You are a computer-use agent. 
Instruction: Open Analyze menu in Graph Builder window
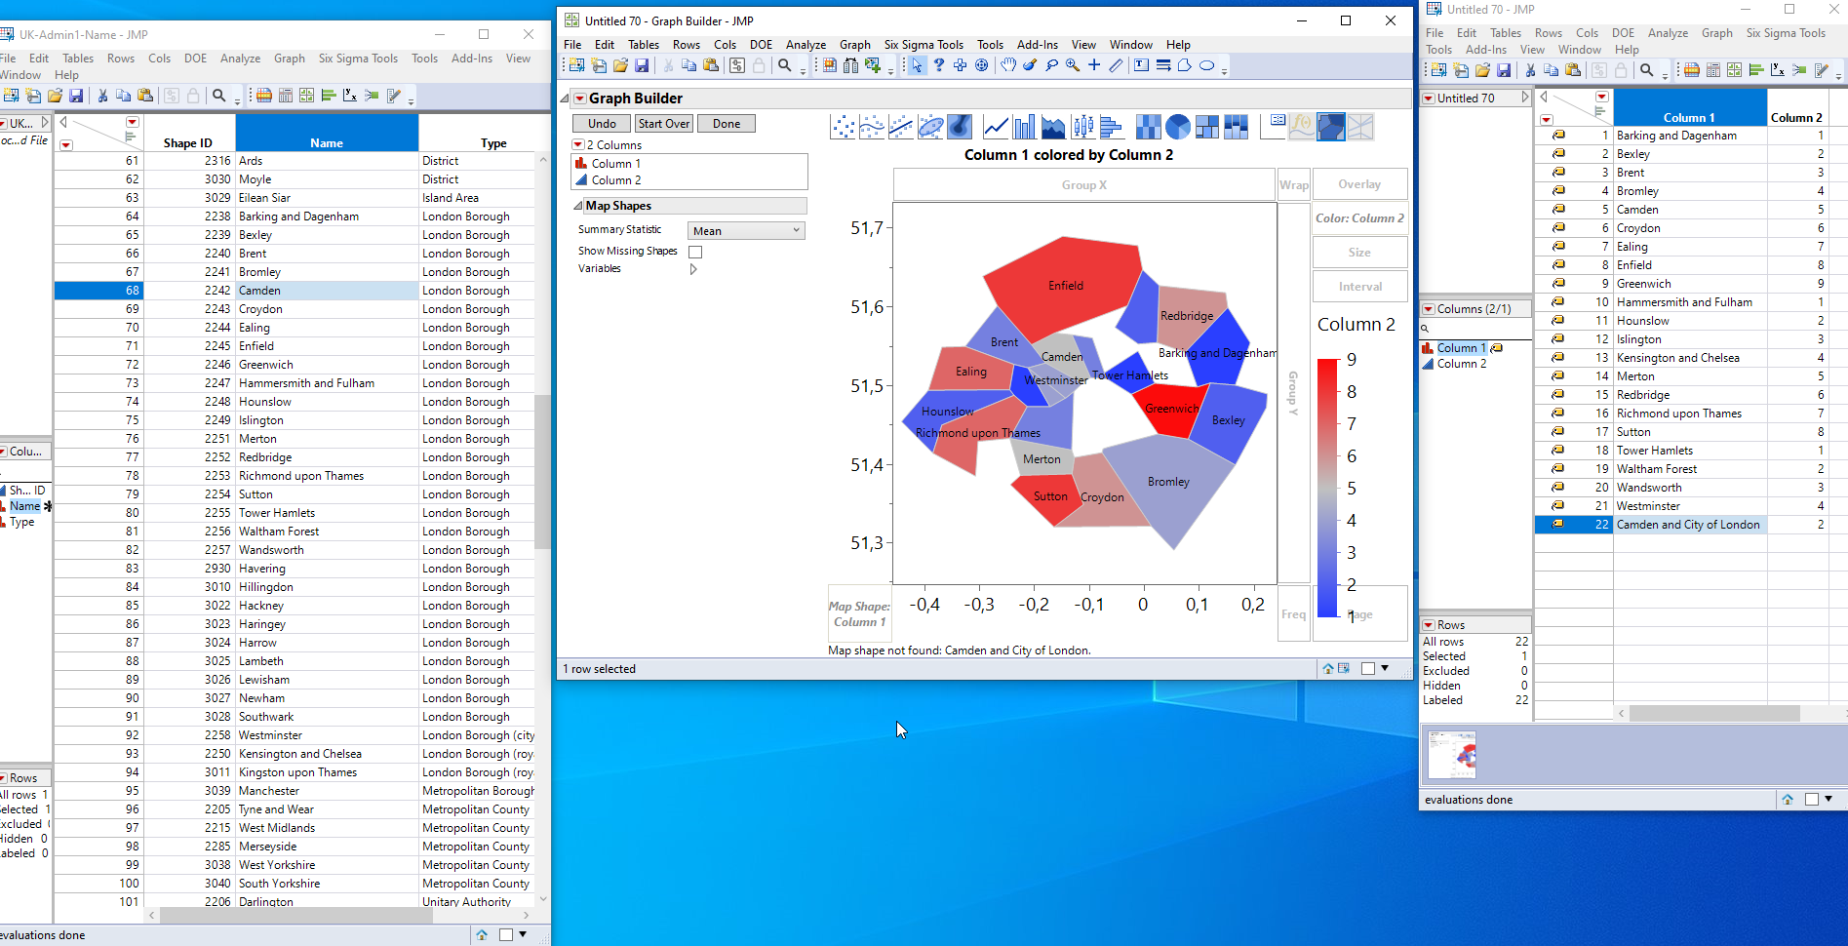tap(806, 45)
